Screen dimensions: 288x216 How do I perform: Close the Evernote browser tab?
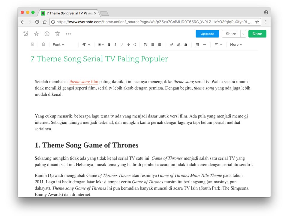pyautogui.click(x=95, y=13)
